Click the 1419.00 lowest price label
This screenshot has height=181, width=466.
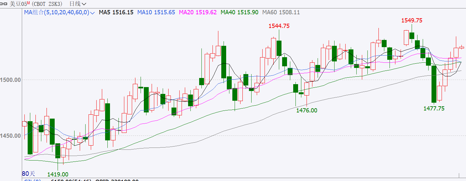[x=58, y=175]
